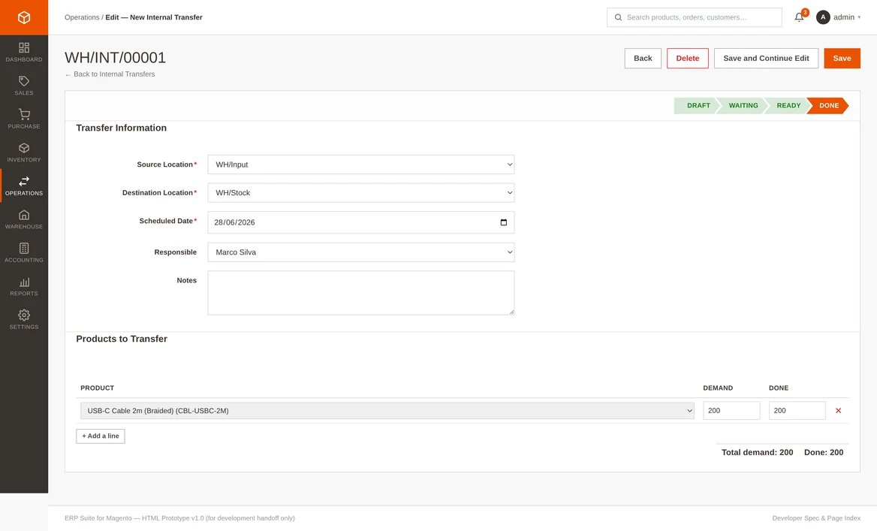Open the Inventory box icon

[x=24, y=148]
